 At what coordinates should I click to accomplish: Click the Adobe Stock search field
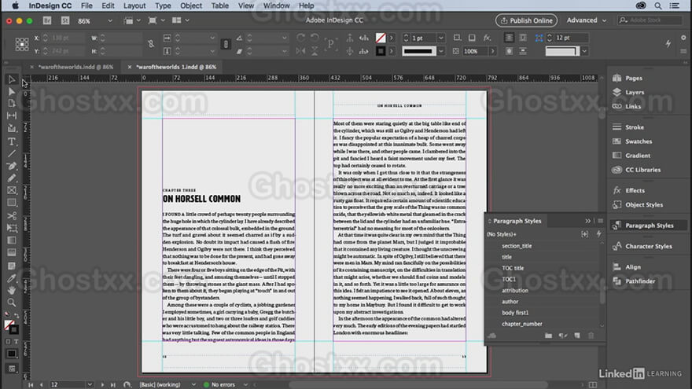point(650,20)
